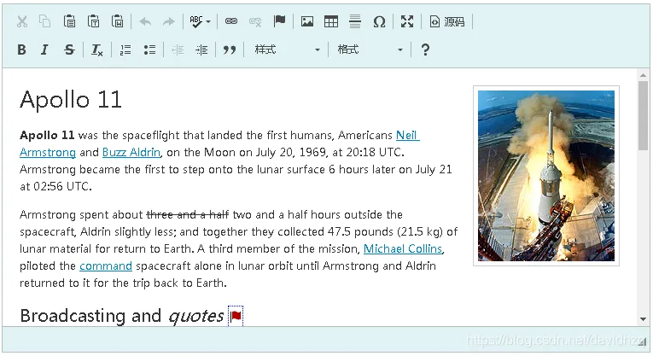This screenshot has height=356, width=653.
Task: Open the Link dialog via the chain icon
Action: (x=231, y=21)
